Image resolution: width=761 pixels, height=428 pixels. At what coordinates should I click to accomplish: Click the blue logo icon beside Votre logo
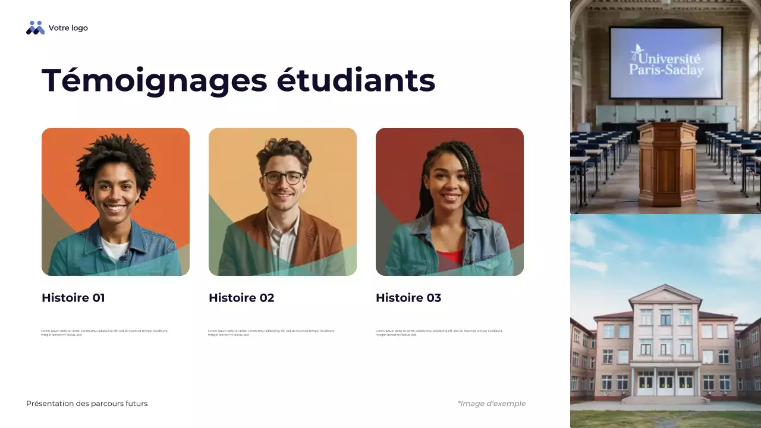[35, 28]
